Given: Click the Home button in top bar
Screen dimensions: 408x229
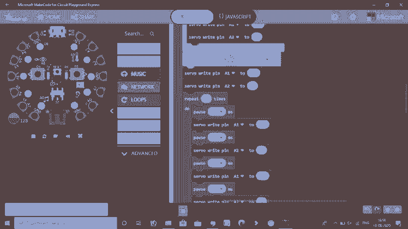Looking at the screenshot, I should pos(49,17).
